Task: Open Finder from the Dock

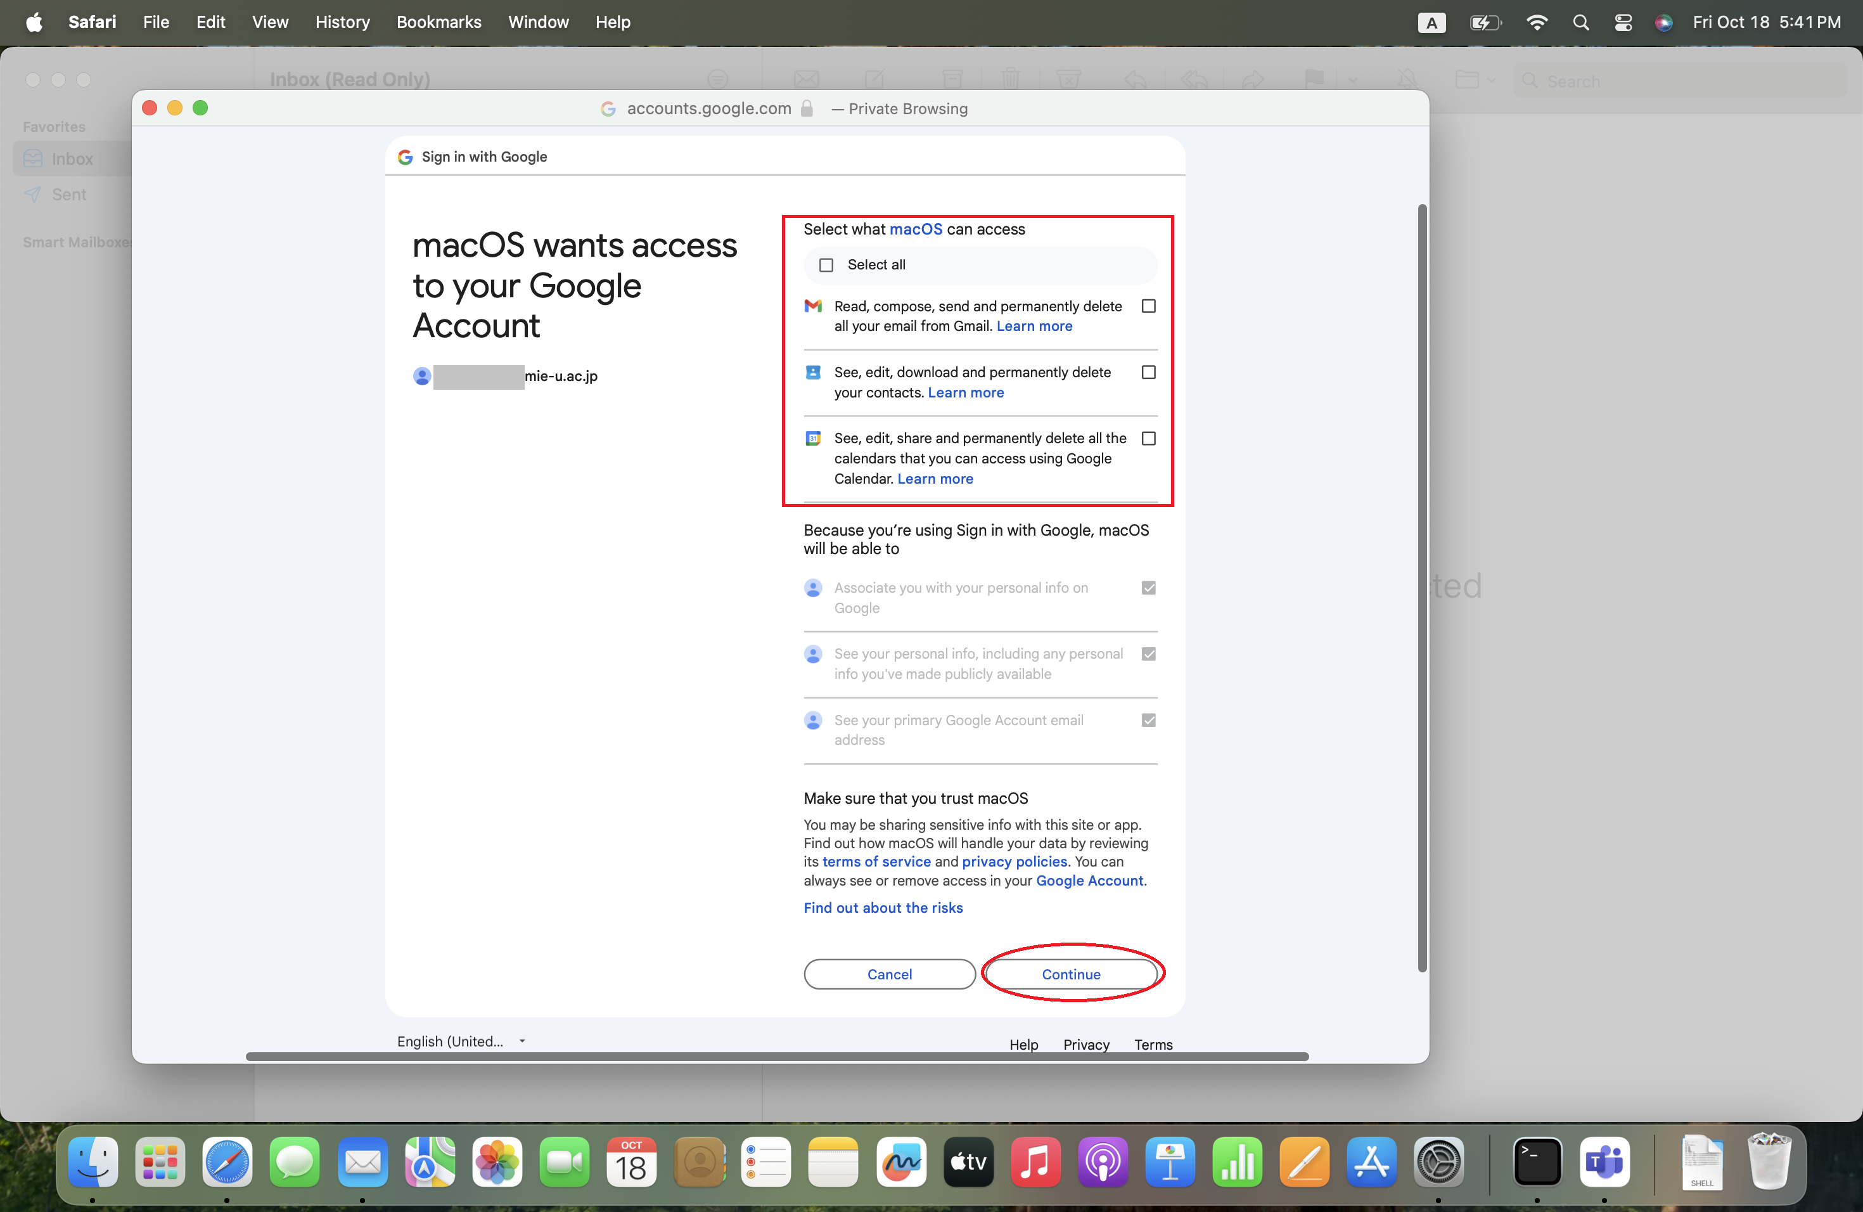Action: pyautogui.click(x=93, y=1161)
